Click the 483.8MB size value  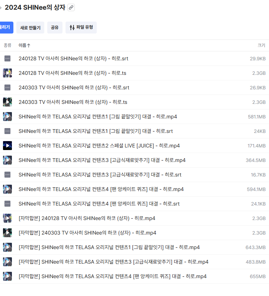click(x=256, y=262)
